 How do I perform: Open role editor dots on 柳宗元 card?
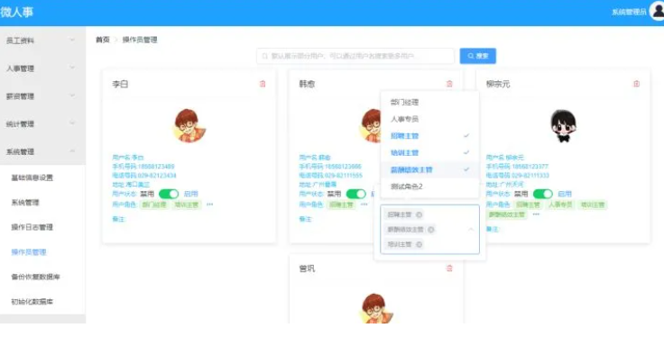pos(536,214)
